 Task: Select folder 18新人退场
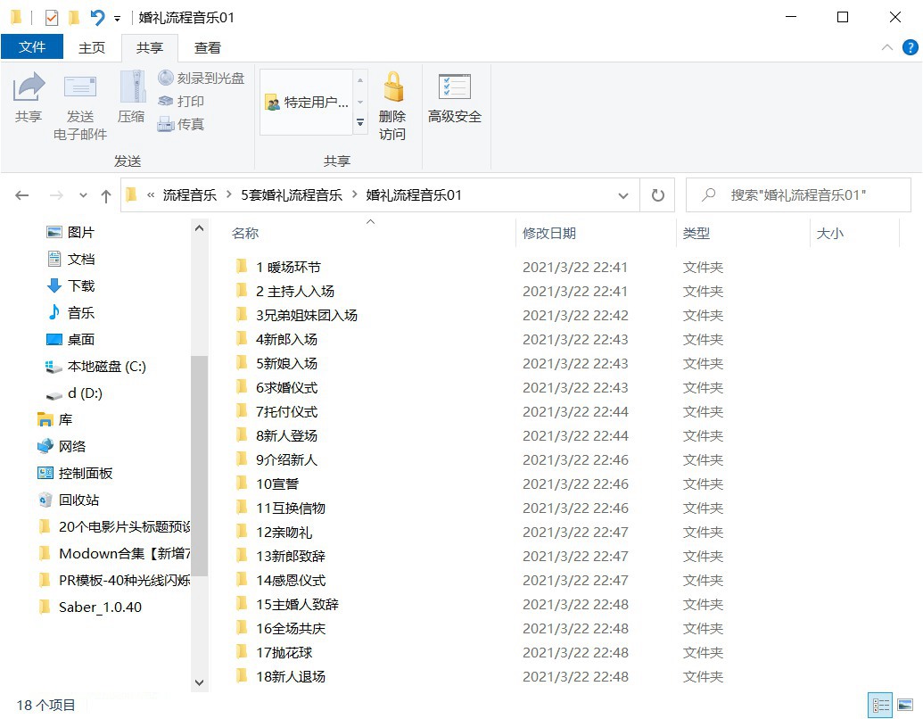click(280, 676)
